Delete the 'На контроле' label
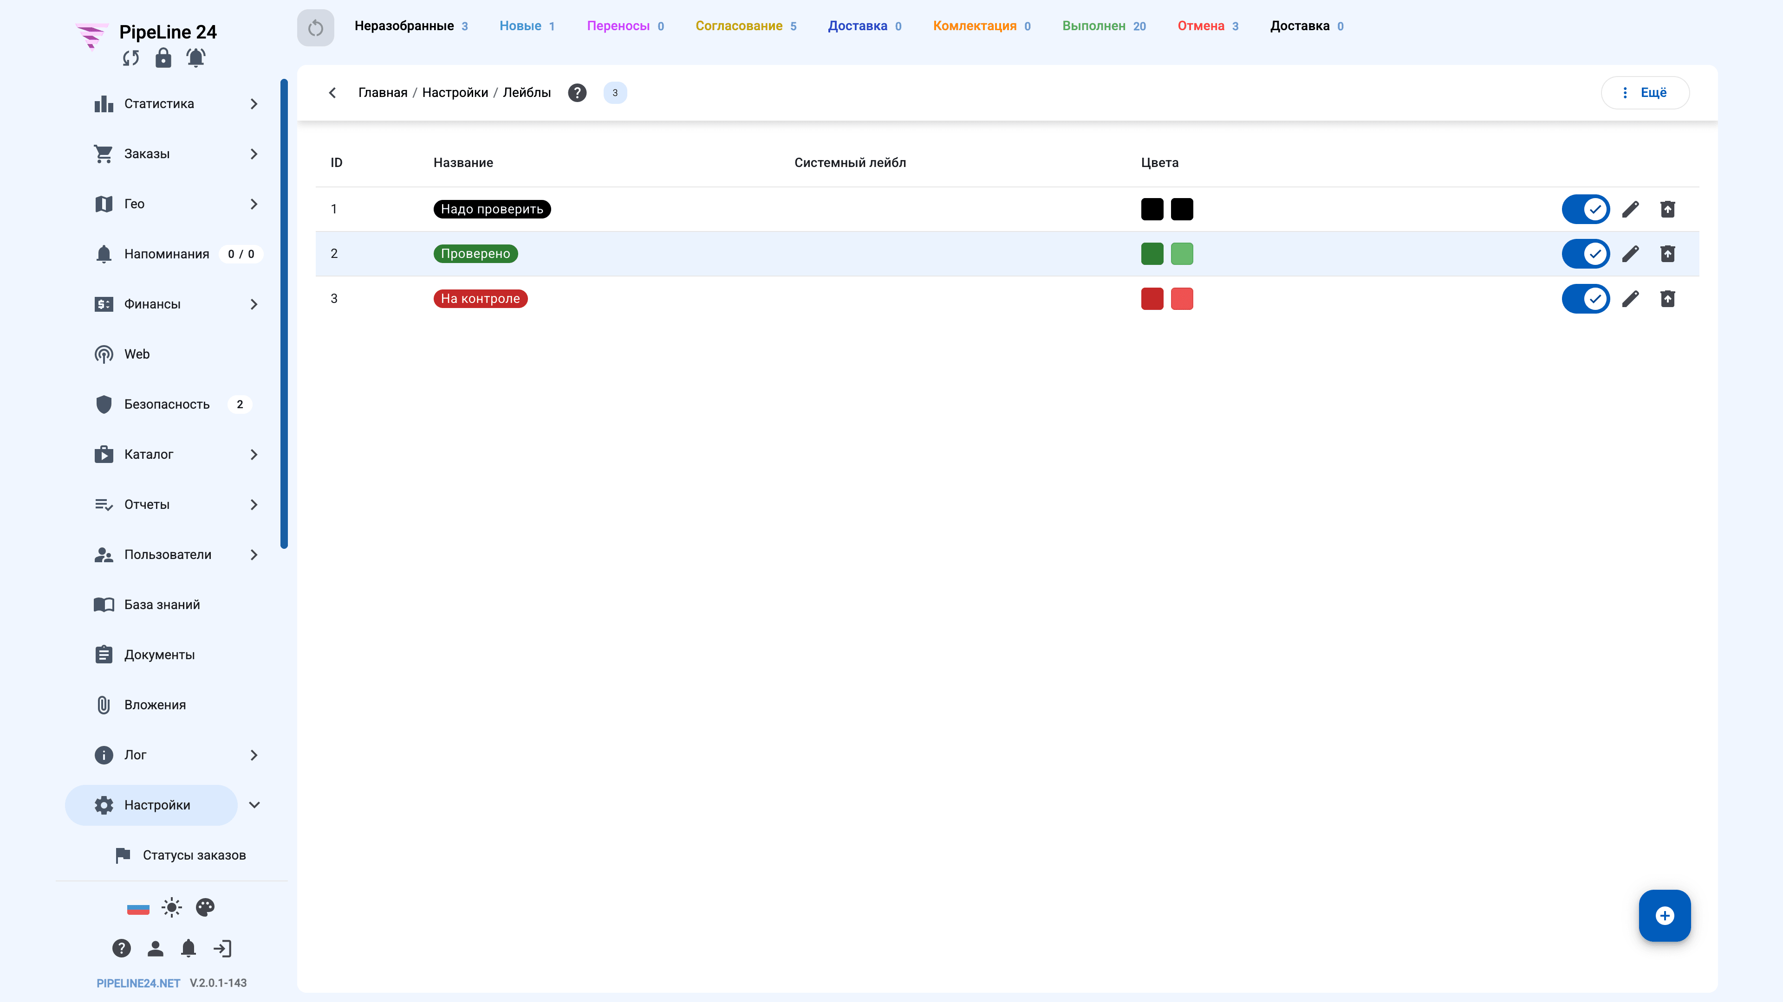This screenshot has width=1783, height=1002. [x=1668, y=299]
